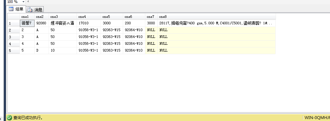Select the one6 column header
This screenshot has height=121, width=330.
point(134,17)
